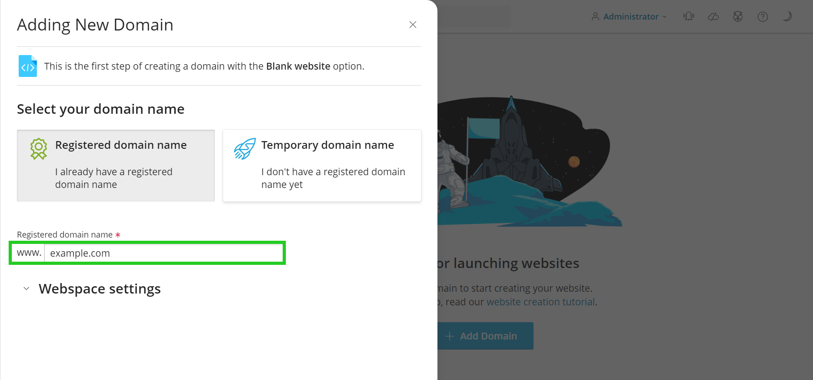Click the www. prefix label
Screen dimensions: 813x380
click(x=29, y=253)
